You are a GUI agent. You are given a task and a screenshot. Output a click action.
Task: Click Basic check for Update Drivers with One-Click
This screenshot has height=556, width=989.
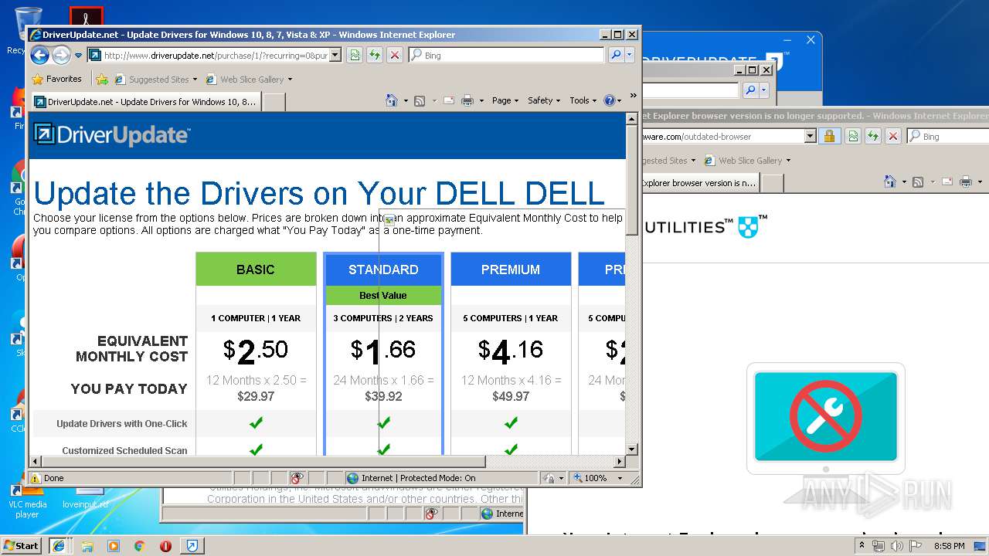pyautogui.click(x=256, y=422)
